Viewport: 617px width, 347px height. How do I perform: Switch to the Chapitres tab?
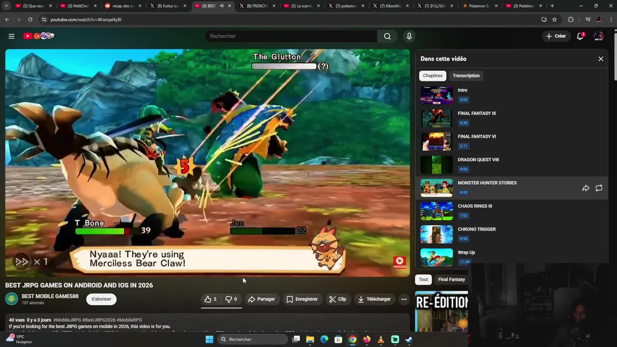[432, 76]
